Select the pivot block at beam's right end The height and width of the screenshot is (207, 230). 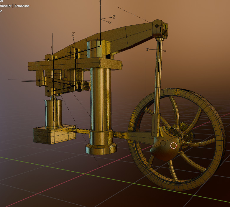[x=160, y=29]
